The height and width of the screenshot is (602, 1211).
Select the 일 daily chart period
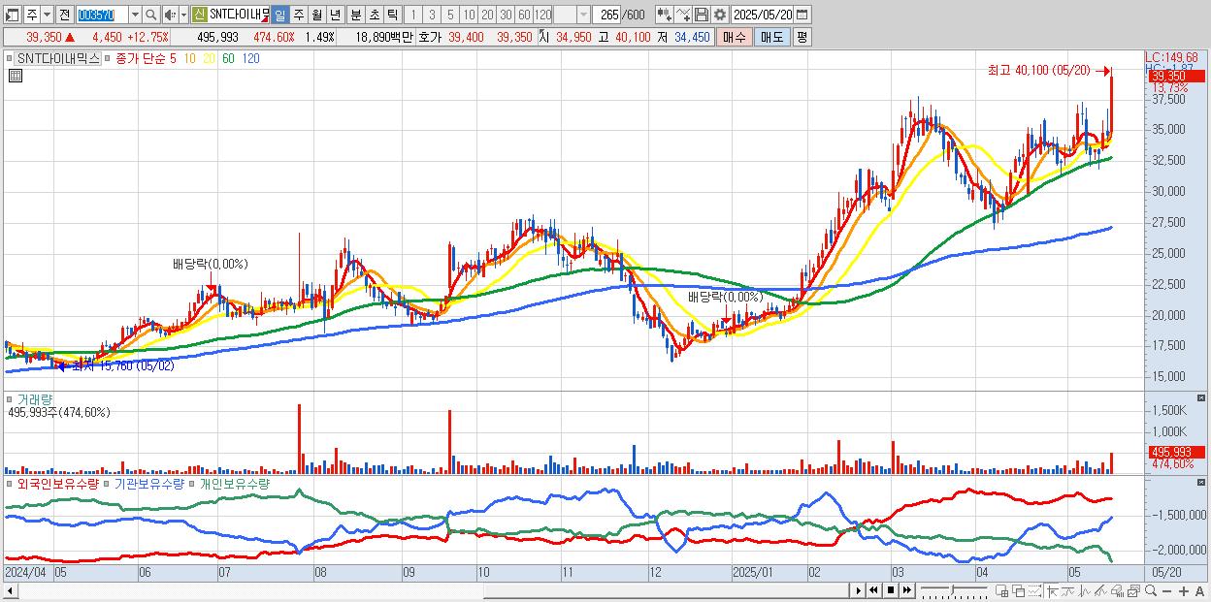pos(279,15)
